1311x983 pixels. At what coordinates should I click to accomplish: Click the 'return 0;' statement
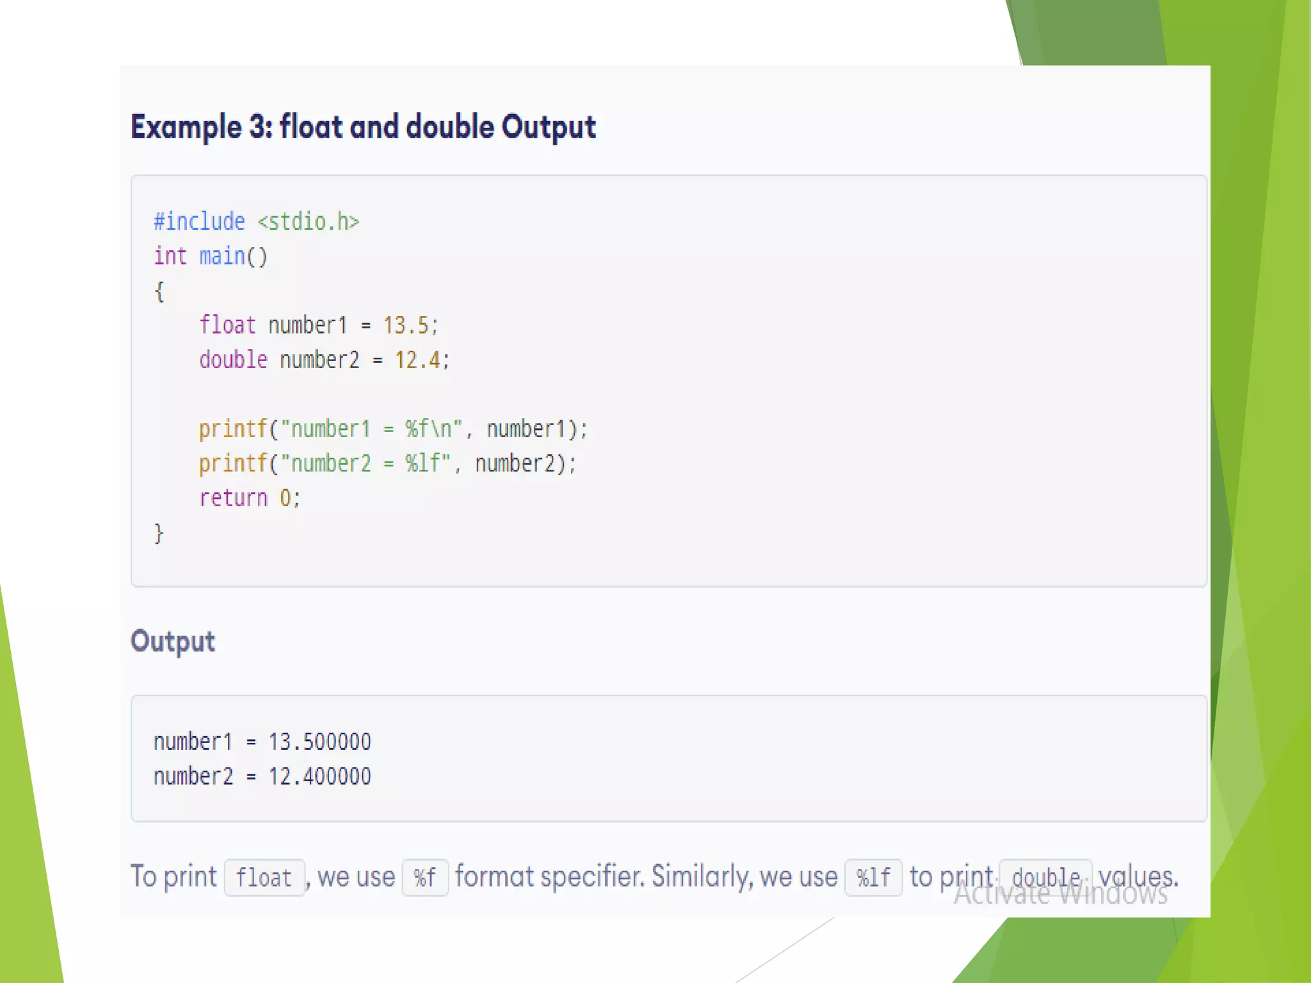[250, 498]
